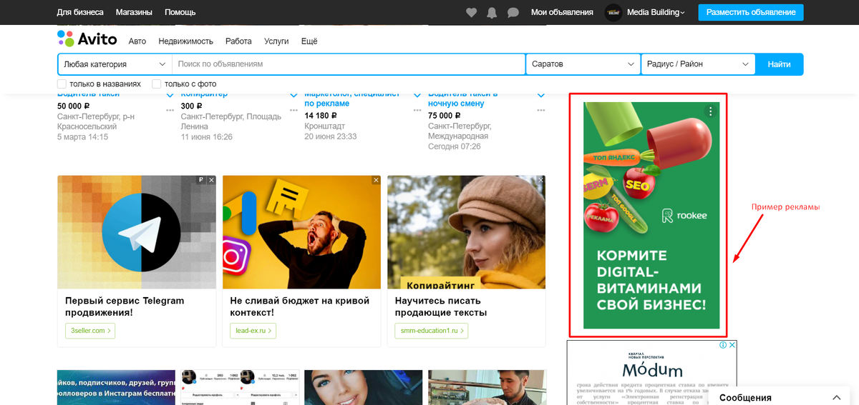Viewport: 859px width, 405px height.
Task: Click the rookee green banner ad
Action: [x=651, y=215]
